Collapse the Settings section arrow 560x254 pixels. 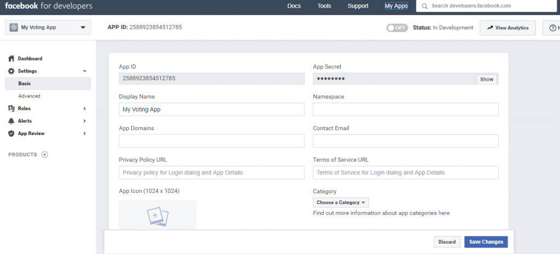click(85, 71)
